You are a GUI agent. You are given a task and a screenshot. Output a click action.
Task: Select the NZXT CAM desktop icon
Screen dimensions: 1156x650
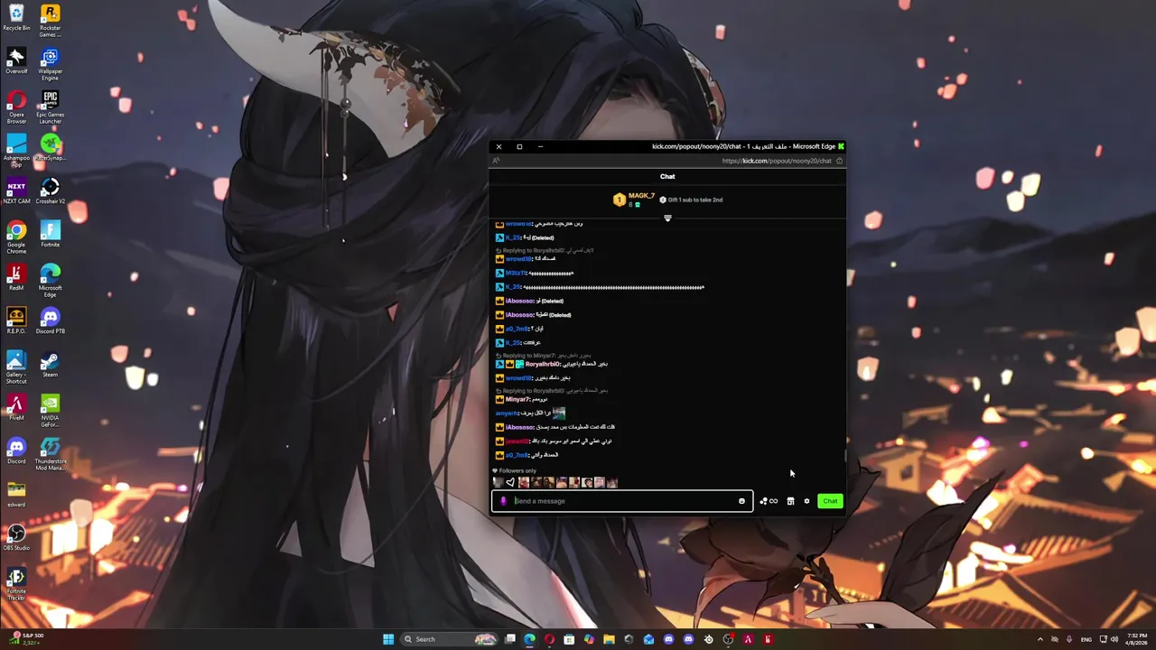16,192
